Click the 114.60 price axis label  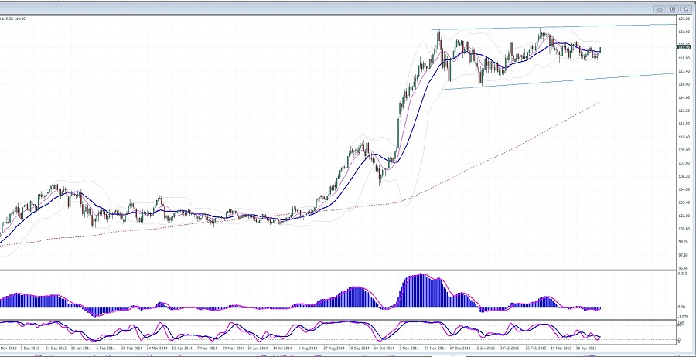pos(684,97)
